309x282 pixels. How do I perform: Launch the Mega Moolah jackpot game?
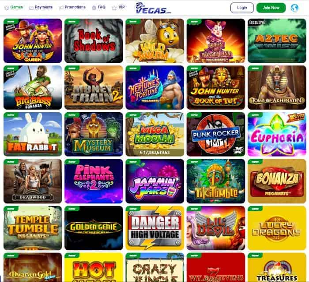[x=154, y=134]
